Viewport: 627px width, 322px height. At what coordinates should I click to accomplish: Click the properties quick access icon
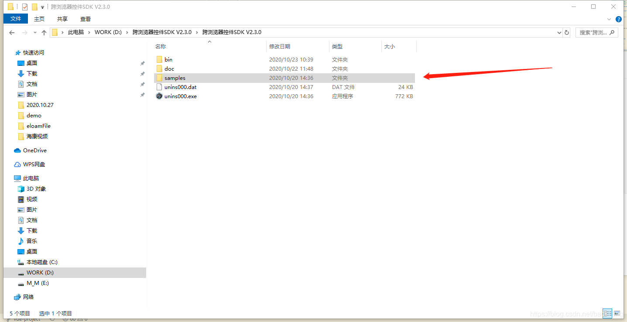pos(25,7)
